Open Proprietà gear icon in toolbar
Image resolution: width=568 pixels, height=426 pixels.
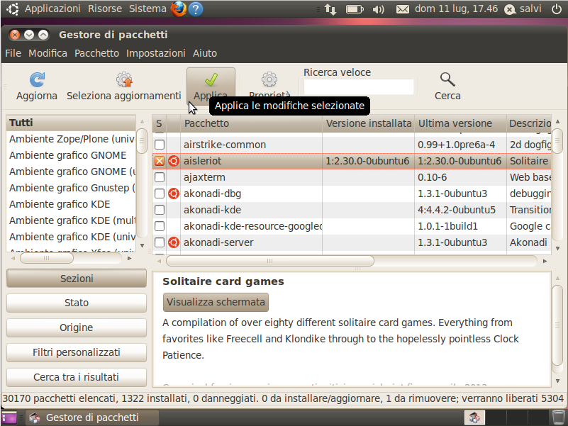tap(269, 79)
